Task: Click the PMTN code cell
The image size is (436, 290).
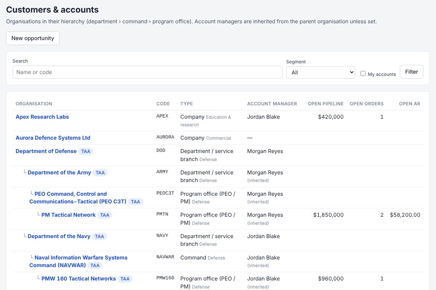Action: pyautogui.click(x=162, y=214)
